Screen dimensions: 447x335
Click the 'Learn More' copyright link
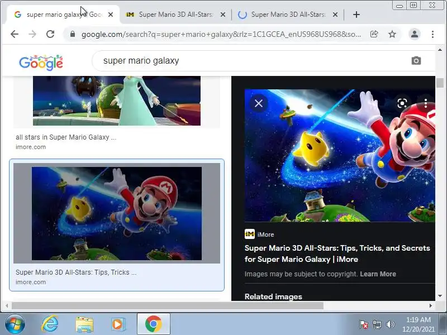378,274
